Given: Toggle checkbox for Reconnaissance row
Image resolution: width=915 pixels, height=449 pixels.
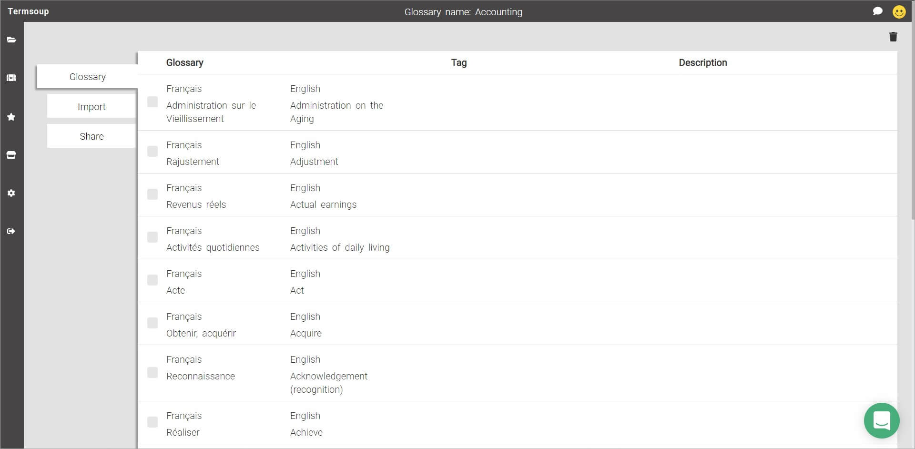Looking at the screenshot, I should point(152,373).
